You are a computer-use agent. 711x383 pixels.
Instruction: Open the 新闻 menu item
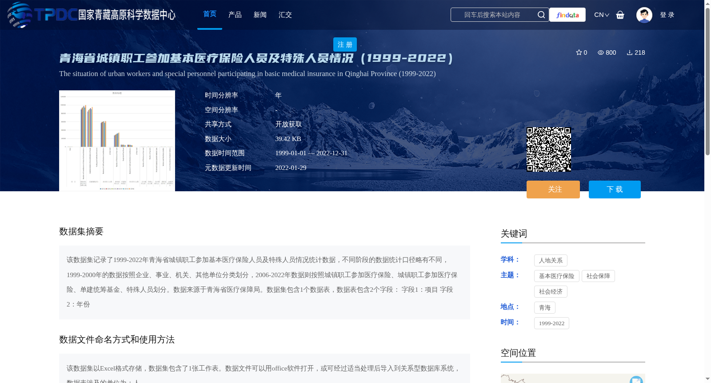pyautogui.click(x=260, y=15)
